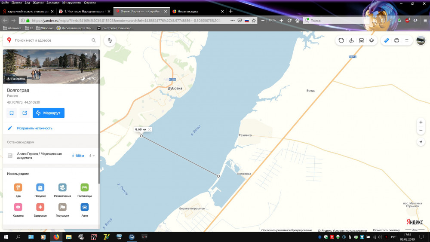
Task: Close the Волгоград panorama card
Action: 86,54
